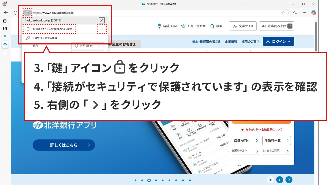Open 採用のご案内 link
Screen dimensions: 327x185
click(x=250, y=41)
